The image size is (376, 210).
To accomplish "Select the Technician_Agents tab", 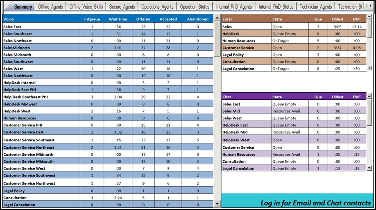I will (315, 7).
